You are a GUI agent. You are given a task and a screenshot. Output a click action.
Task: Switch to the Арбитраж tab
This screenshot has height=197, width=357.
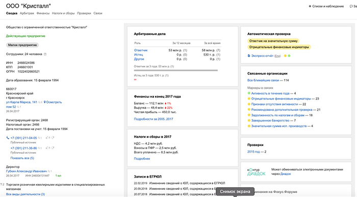point(27,13)
